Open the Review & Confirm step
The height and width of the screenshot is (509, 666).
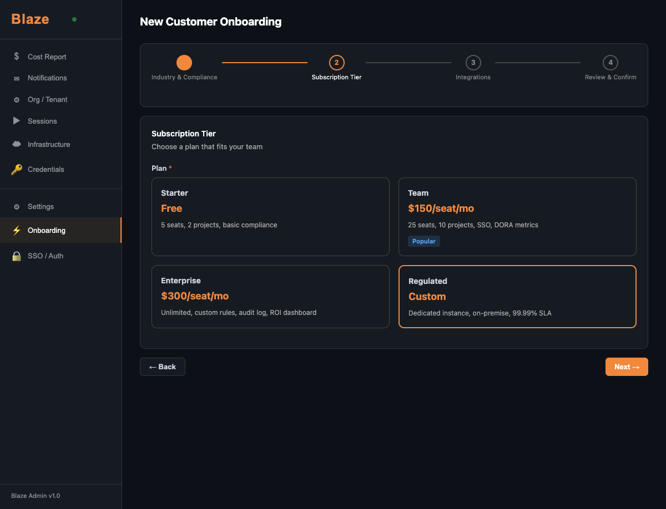[x=610, y=63]
